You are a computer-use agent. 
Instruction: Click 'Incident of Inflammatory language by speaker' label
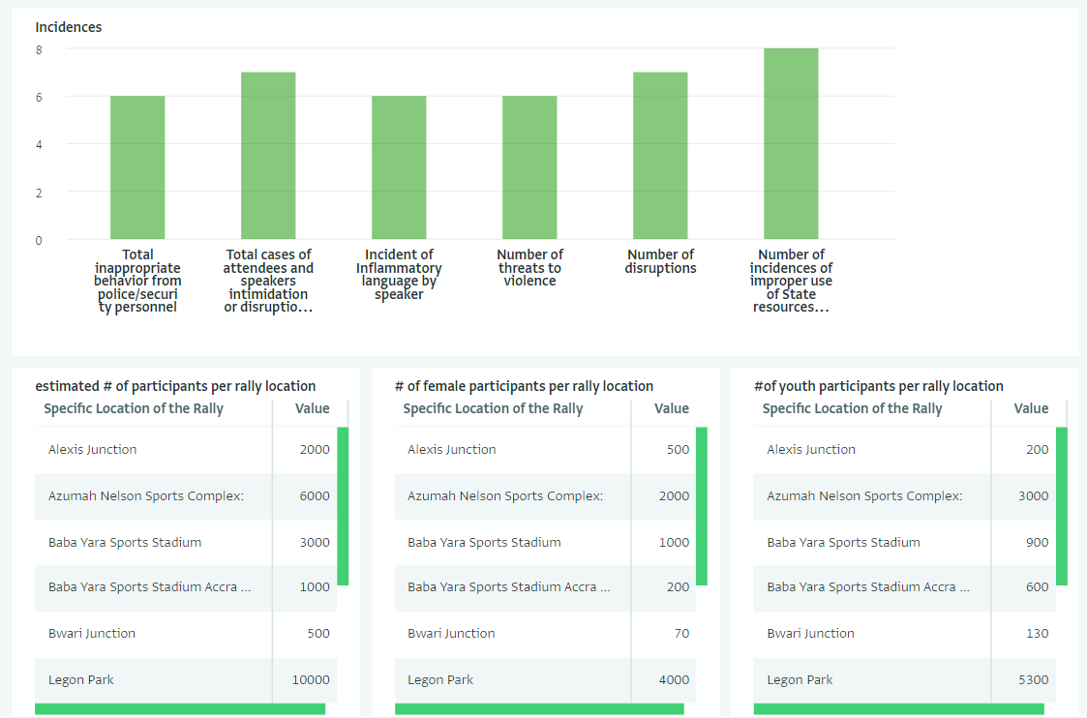point(399,275)
